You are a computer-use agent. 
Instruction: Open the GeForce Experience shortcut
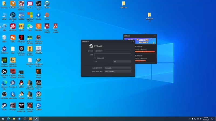coord(4,62)
